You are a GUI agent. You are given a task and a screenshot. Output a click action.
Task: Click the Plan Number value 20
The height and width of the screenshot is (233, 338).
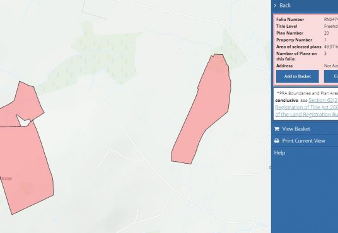(327, 33)
